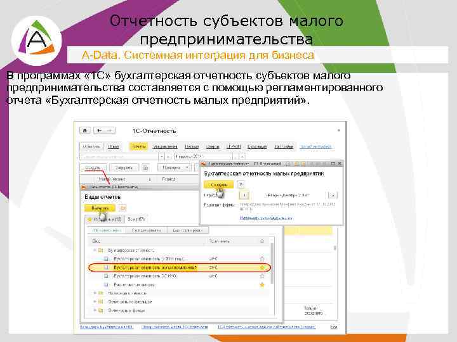Image resolution: width=457 pixels, height=342 pixels.
Task: Click the ellipsis button of period field
Action: [x=235, y=157]
